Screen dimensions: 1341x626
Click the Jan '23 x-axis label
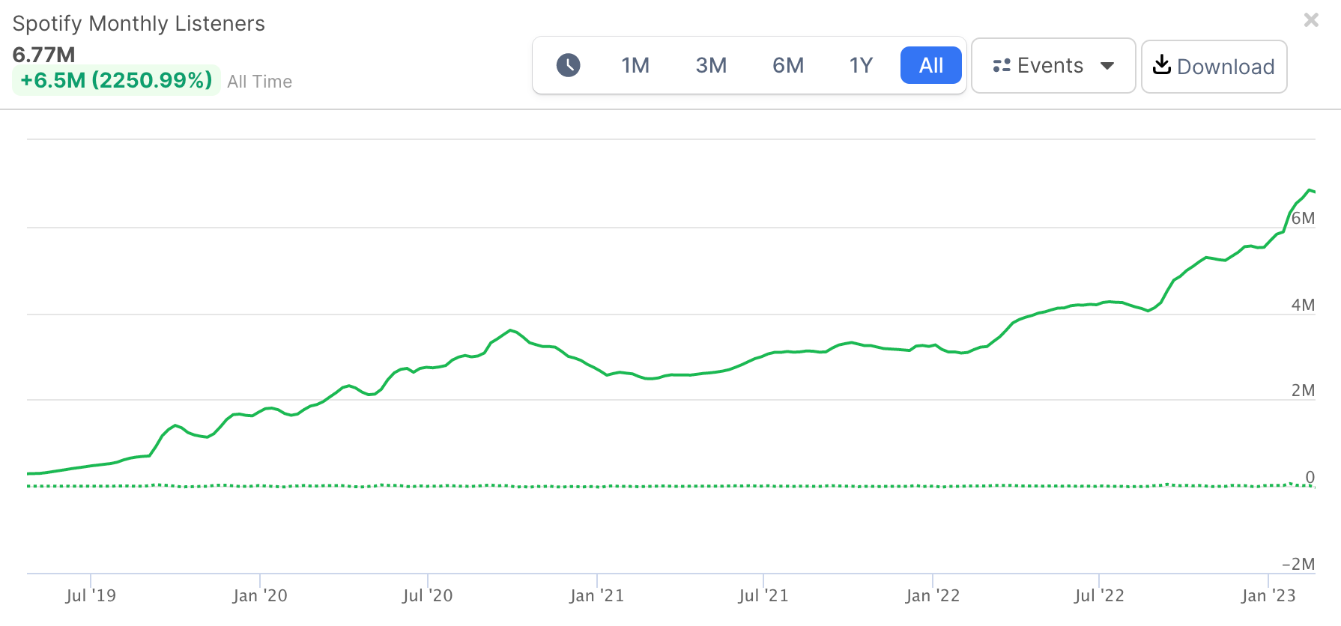coord(1268,595)
